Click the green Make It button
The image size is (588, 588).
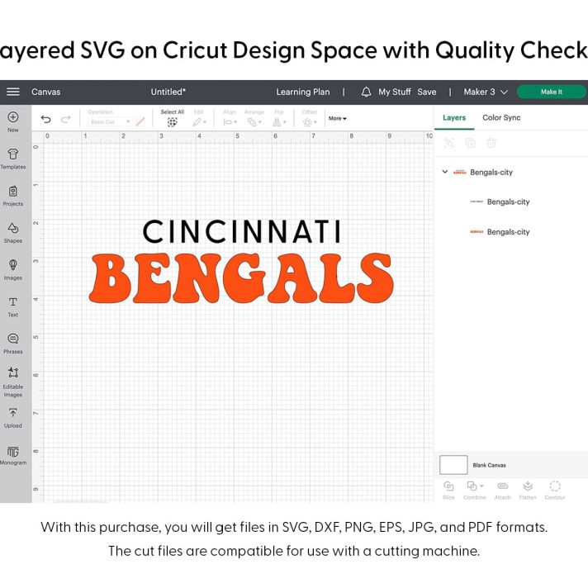coord(552,92)
